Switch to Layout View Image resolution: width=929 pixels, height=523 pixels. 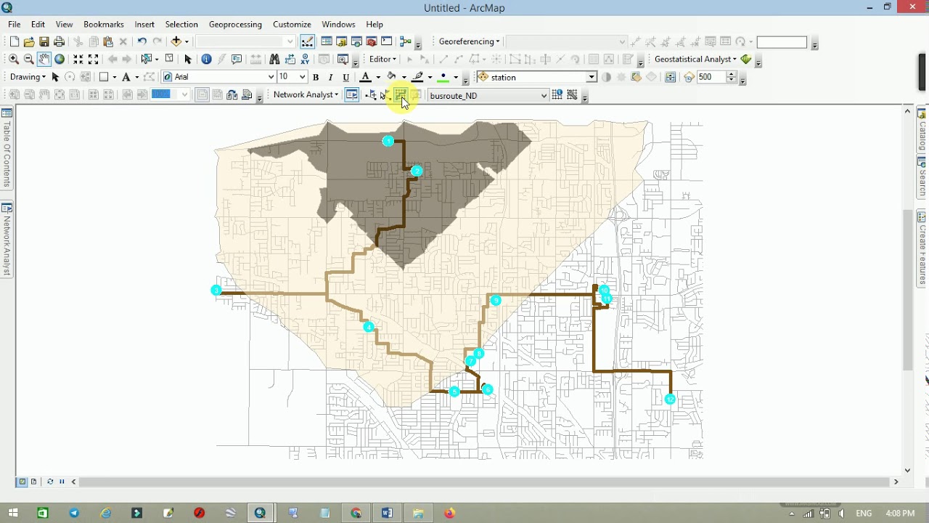(x=33, y=482)
